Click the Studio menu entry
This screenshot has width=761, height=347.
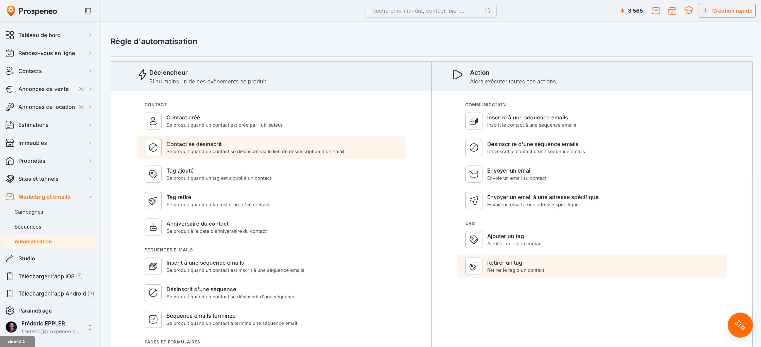click(x=27, y=259)
